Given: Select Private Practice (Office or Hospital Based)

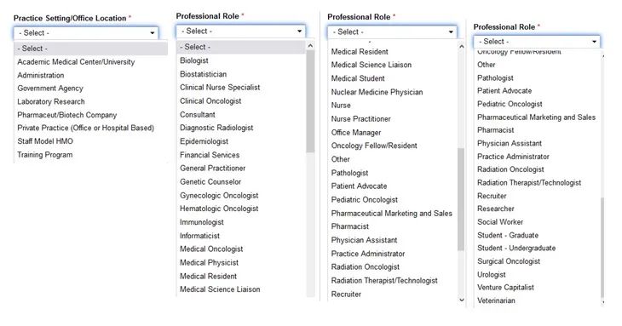Looking at the screenshot, I should [86, 128].
